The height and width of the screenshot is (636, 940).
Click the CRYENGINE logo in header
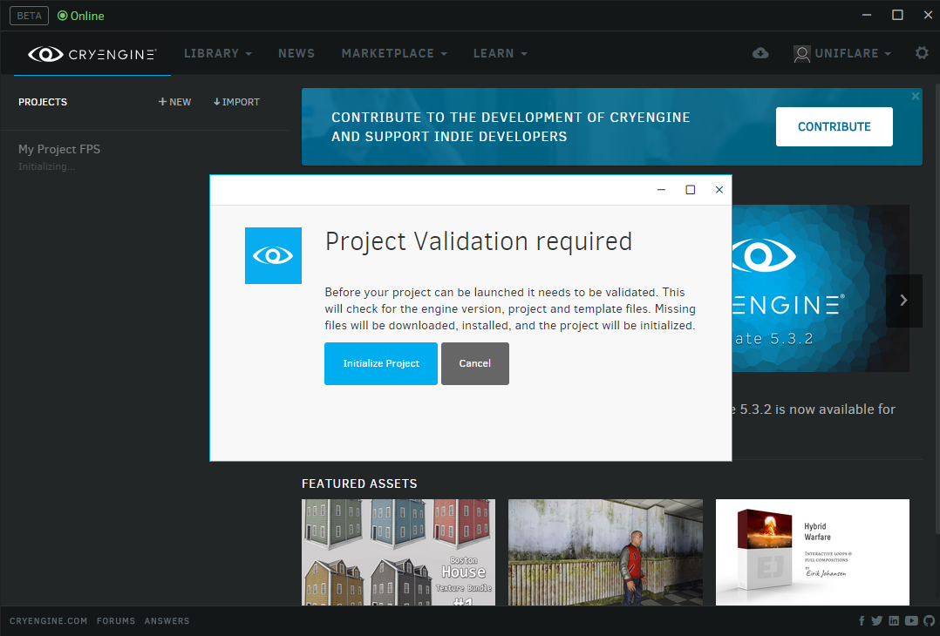92,54
